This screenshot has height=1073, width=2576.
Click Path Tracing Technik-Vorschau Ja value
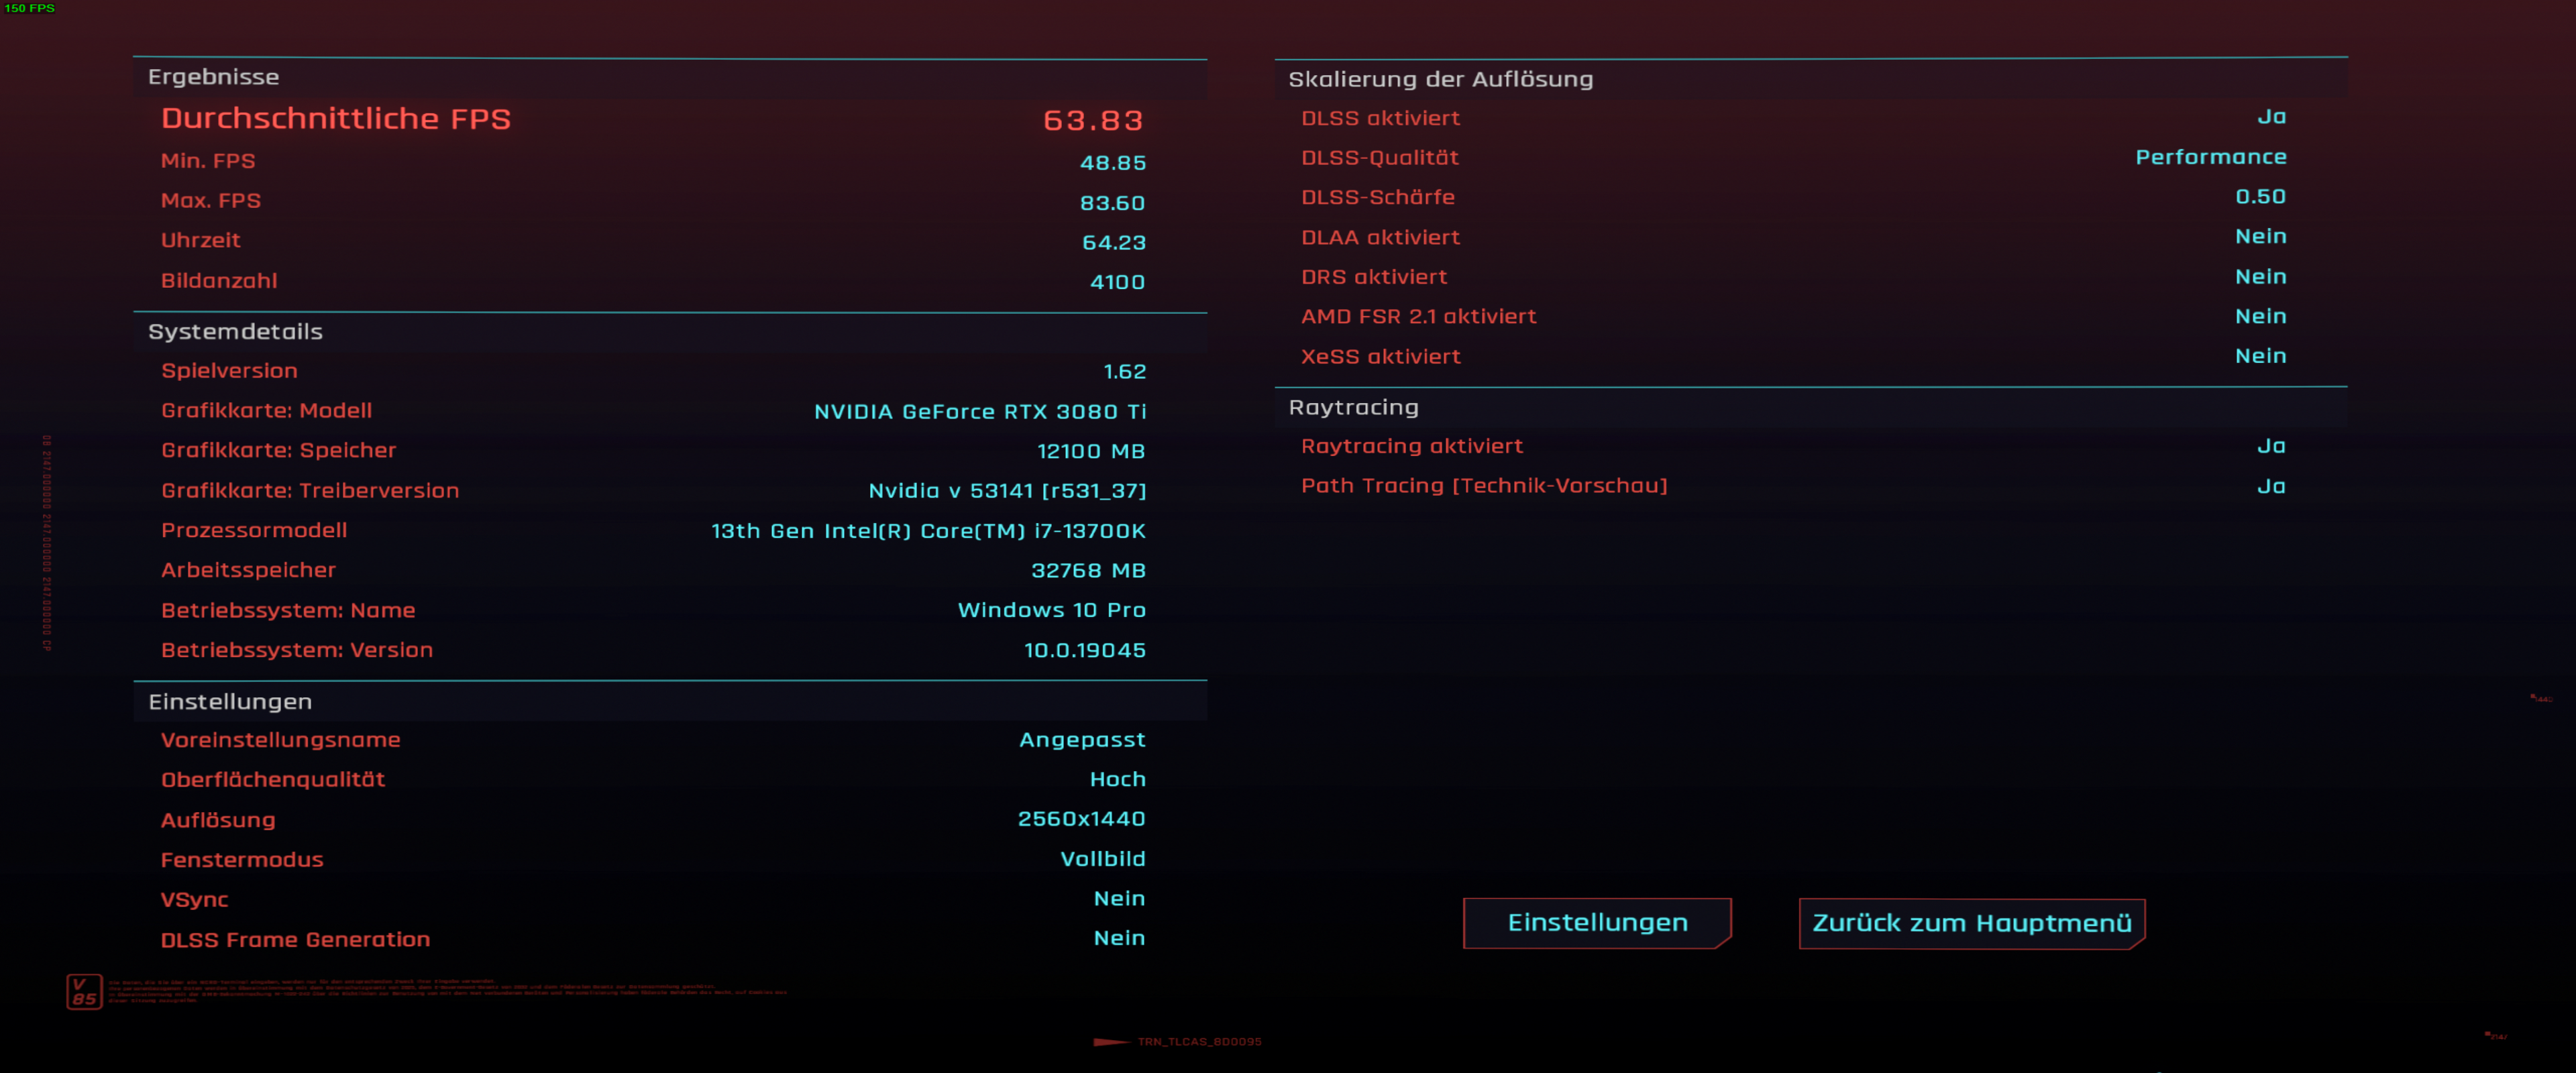click(2270, 486)
